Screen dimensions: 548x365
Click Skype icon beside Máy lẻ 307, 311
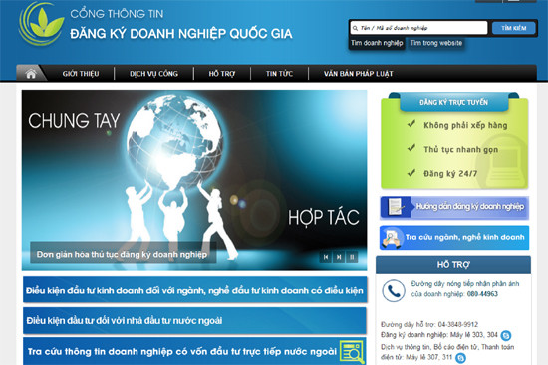(x=460, y=358)
